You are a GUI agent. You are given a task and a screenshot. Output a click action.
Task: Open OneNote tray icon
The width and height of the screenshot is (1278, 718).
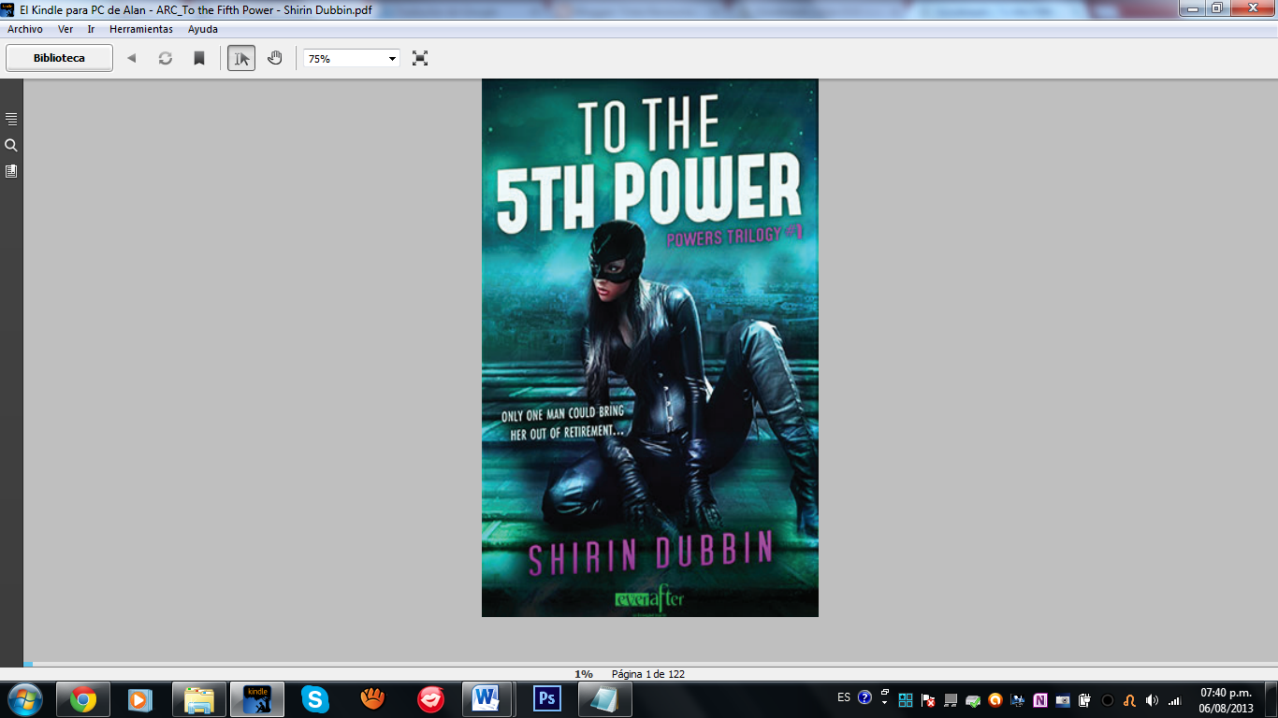click(1040, 700)
